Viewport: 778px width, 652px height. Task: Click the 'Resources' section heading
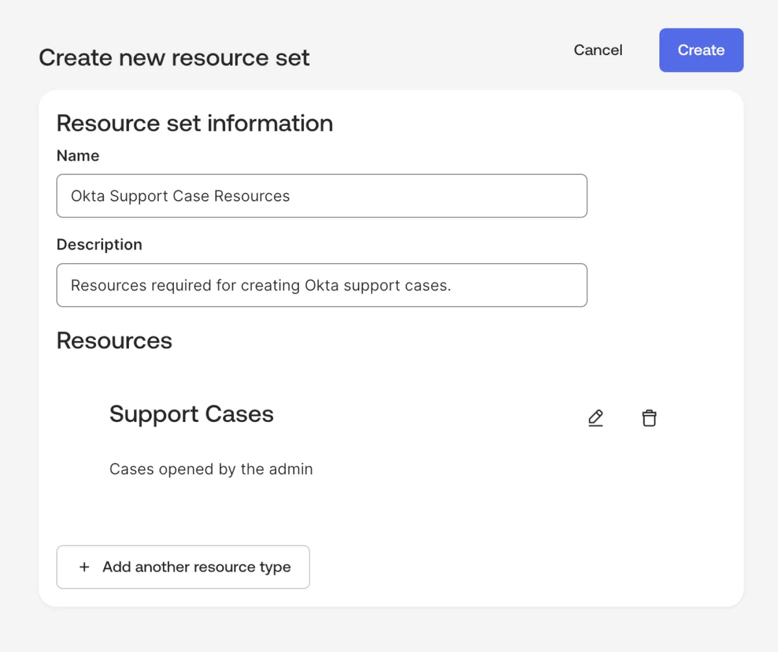[x=114, y=341]
